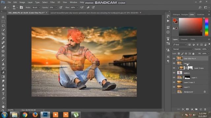Switch to the sunset wallpaper document tab
The height and width of the screenshot is (118, 211).
[x=95, y=13]
